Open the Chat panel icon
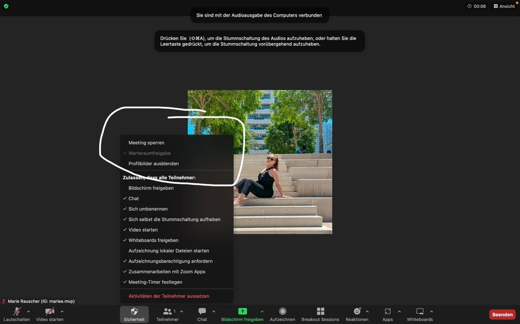Viewport: 520px width, 324px height. pos(202,312)
